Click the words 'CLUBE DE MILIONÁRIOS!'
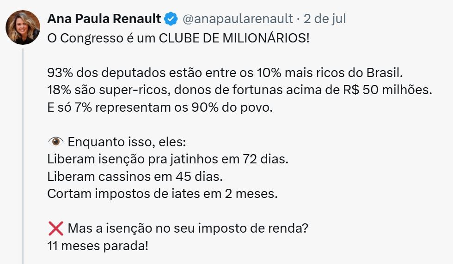The height and width of the screenshot is (264, 453). click(x=234, y=37)
